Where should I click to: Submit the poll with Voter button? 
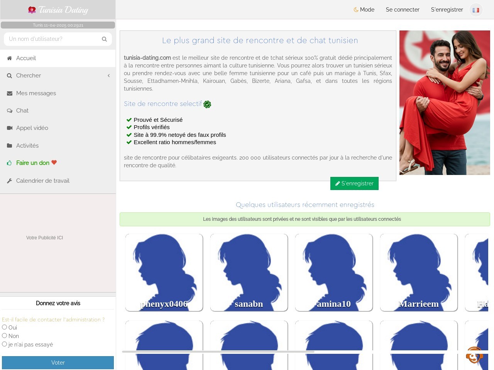58,363
